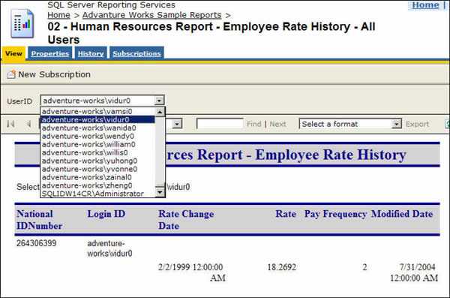
Task: Click the New Subscription icon
Action: (11, 74)
